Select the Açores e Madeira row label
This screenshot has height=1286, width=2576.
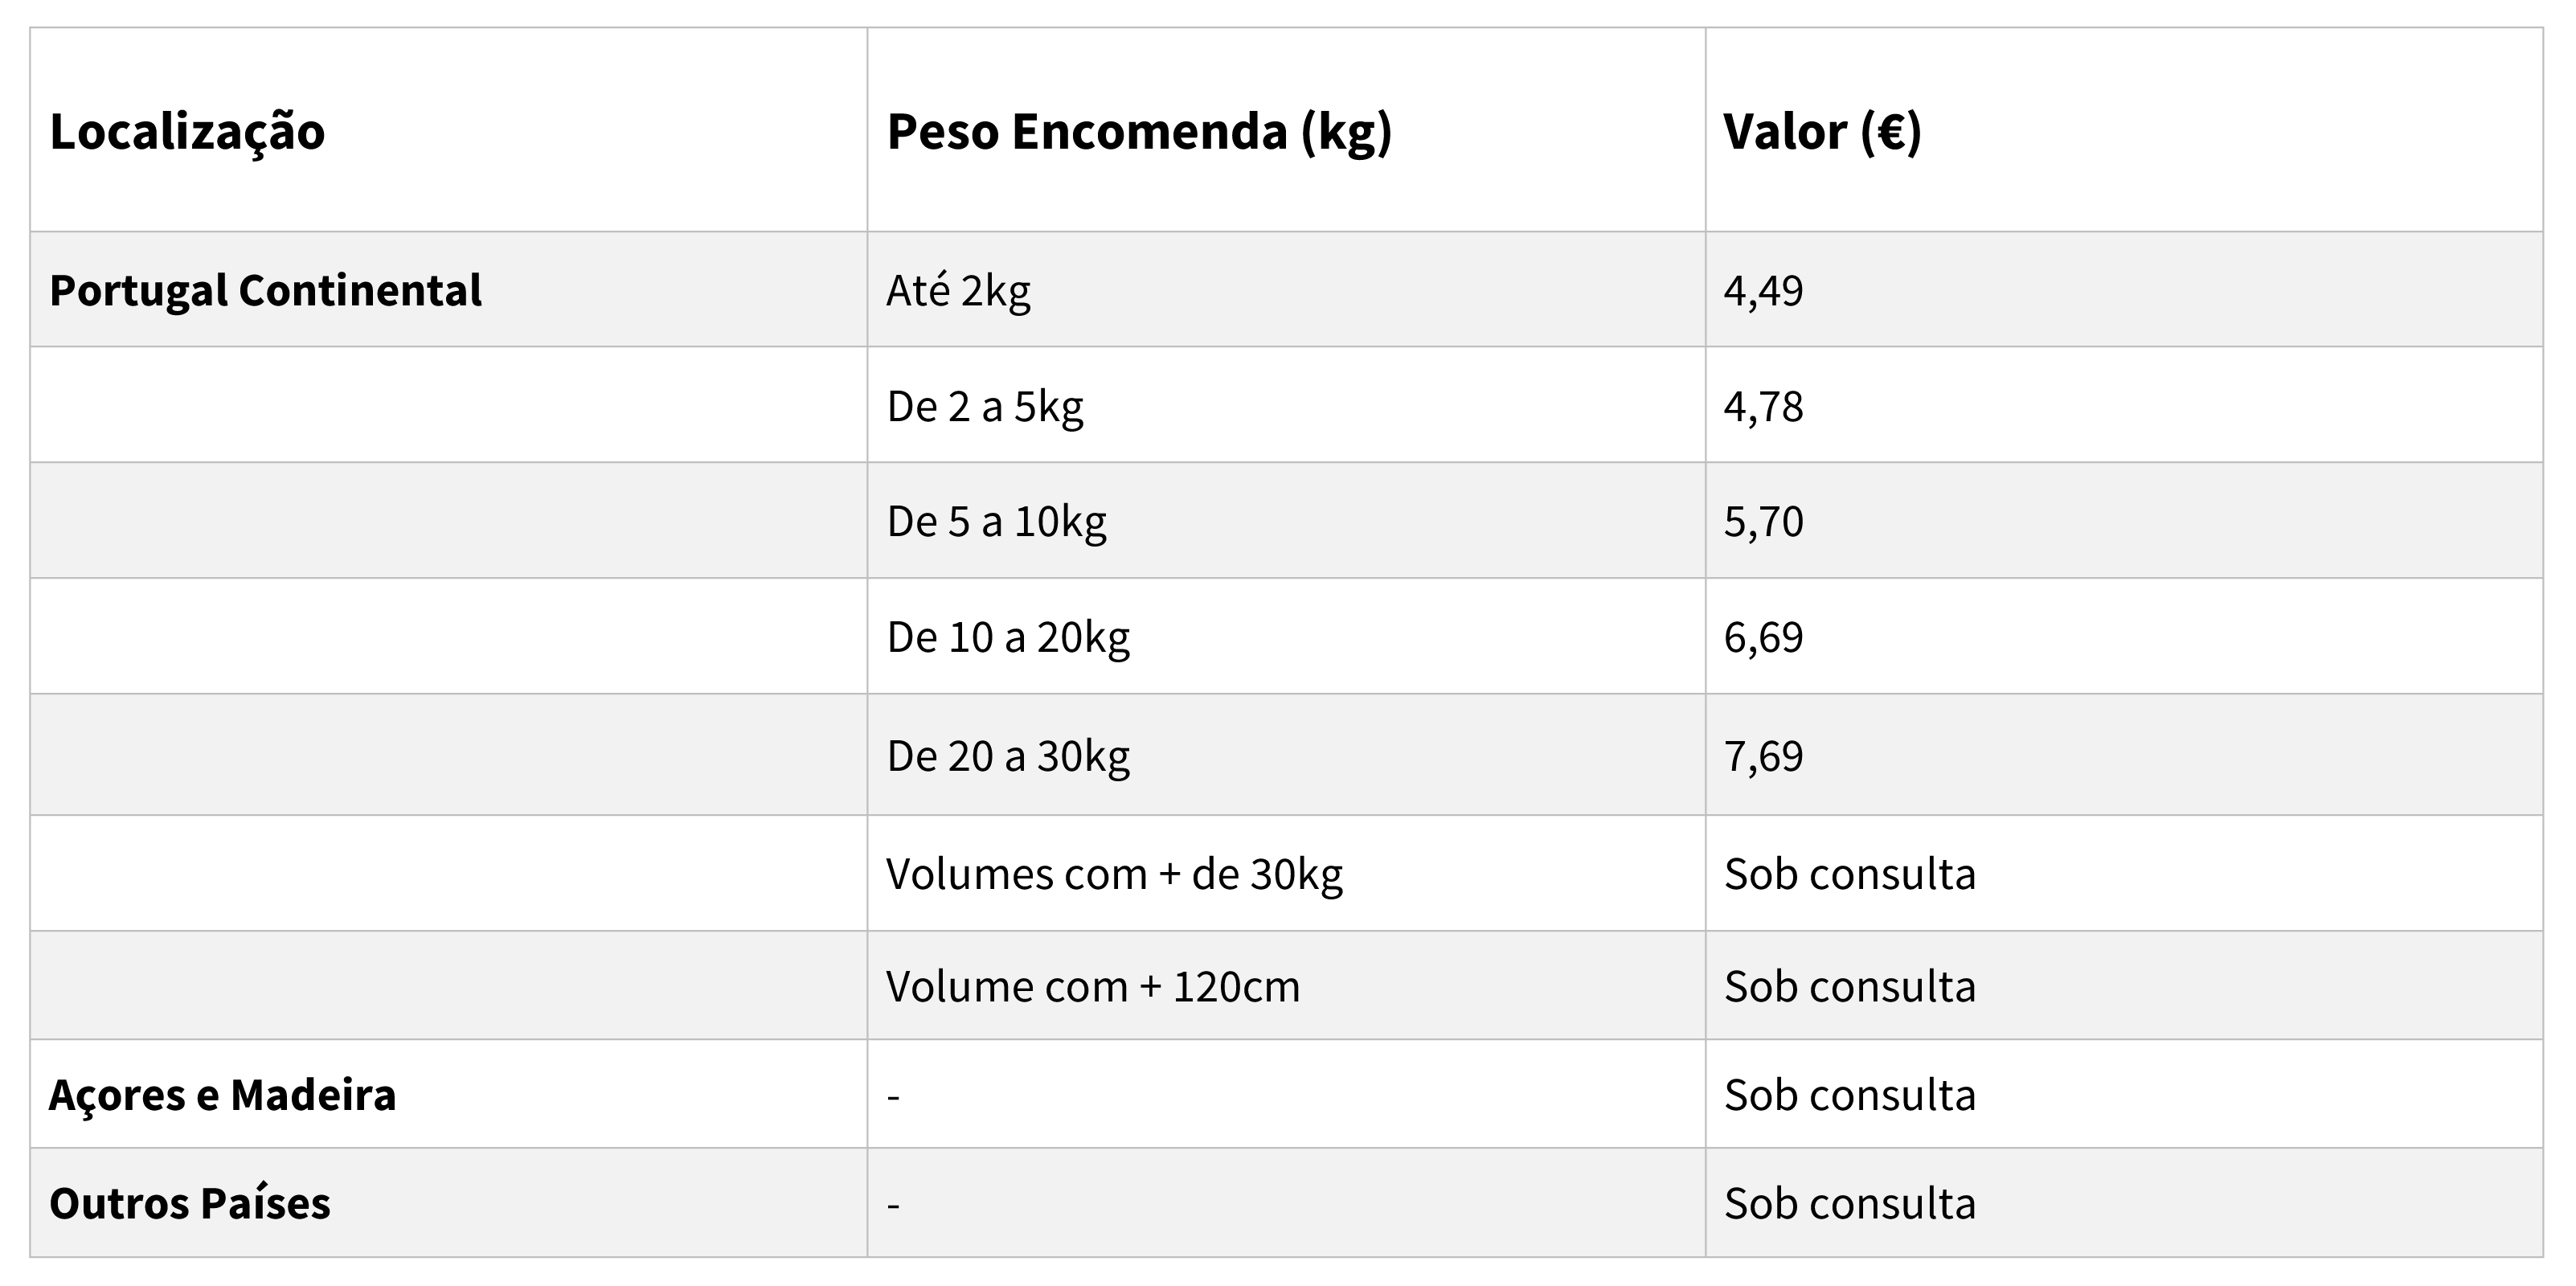pos(222,1095)
